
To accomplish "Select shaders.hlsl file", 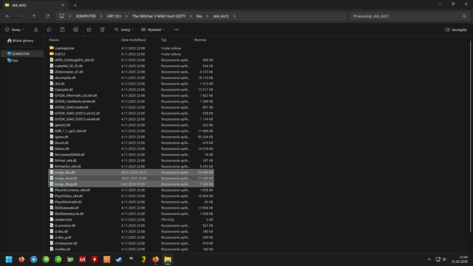I will [131, 219].
